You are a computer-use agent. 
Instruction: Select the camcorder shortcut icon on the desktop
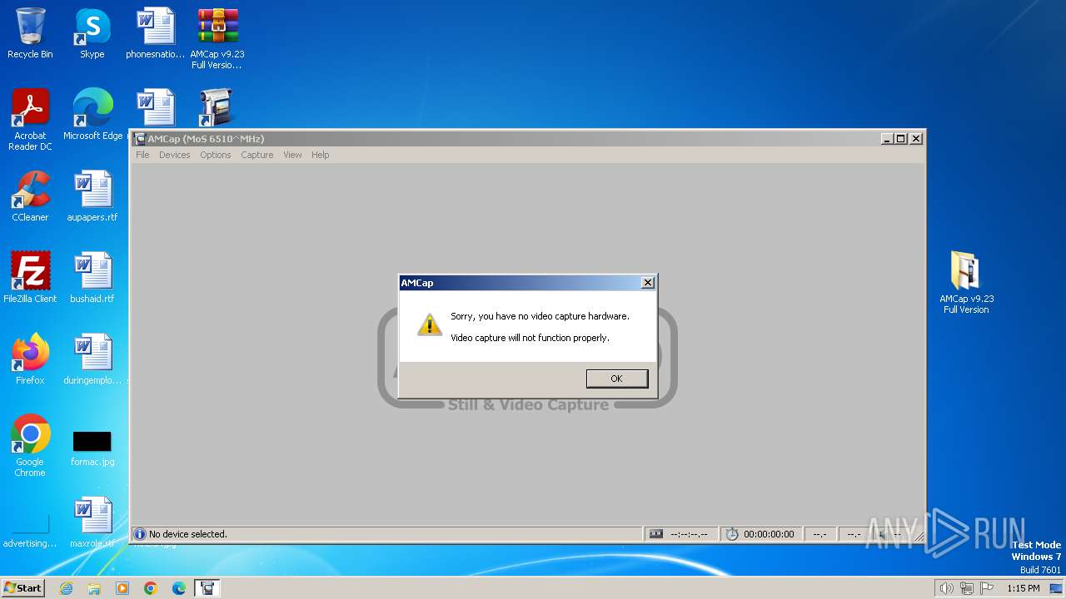click(x=217, y=107)
